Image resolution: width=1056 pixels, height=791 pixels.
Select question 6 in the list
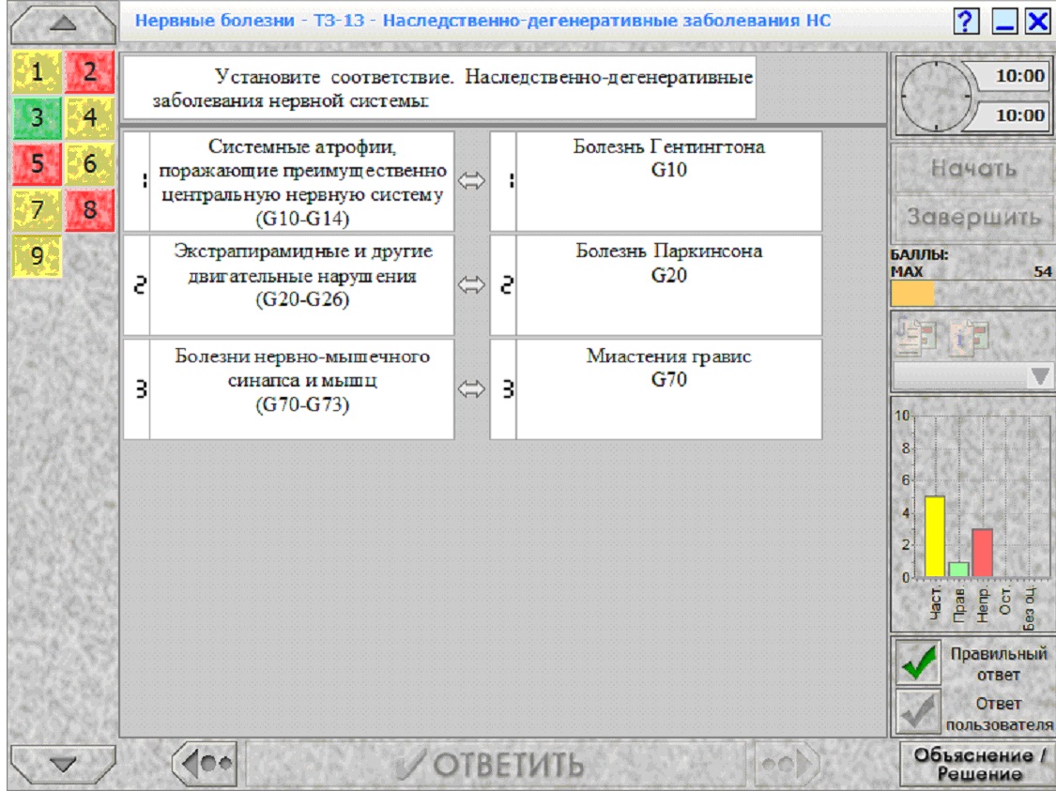click(x=89, y=163)
